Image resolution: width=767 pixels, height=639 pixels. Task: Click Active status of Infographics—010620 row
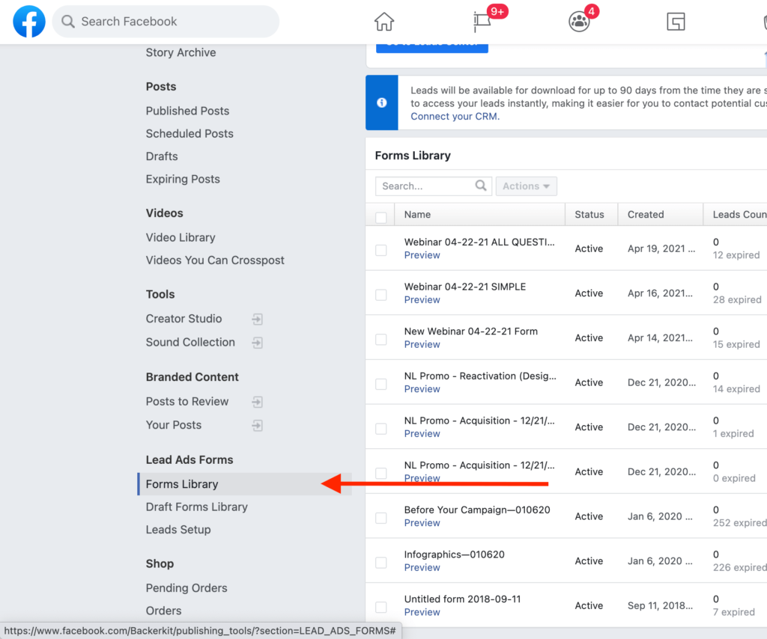point(589,561)
